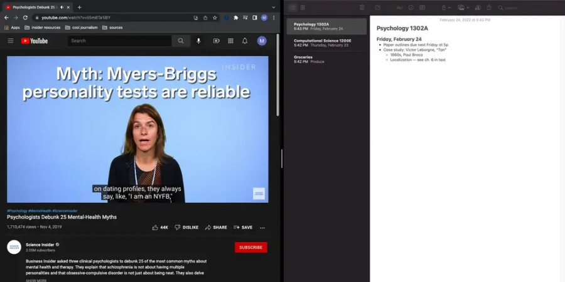565x282 pixels.
Task: Open insider resources bookmark folder
Action: coord(43,28)
